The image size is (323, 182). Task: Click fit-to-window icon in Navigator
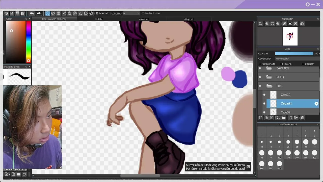point(273,24)
